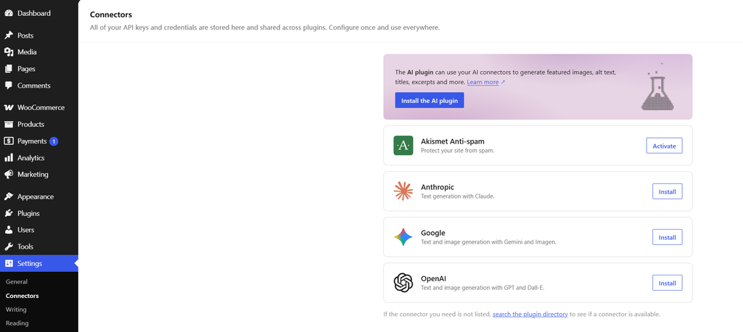The width and height of the screenshot is (743, 332).
Task: Install the AI plugin button
Action: tap(430, 101)
